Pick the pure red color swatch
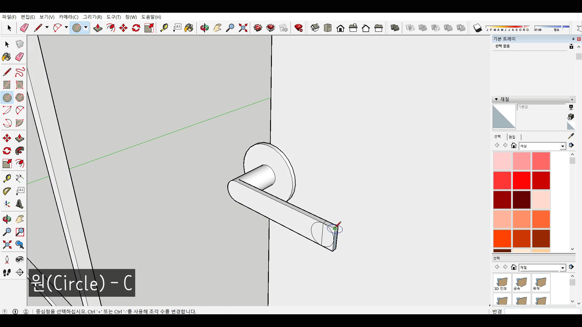The image size is (582, 327). pyautogui.click(x=521, y=180)
